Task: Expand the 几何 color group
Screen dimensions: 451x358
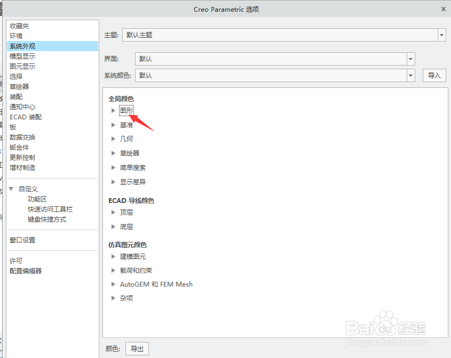Action: (113, 139)
